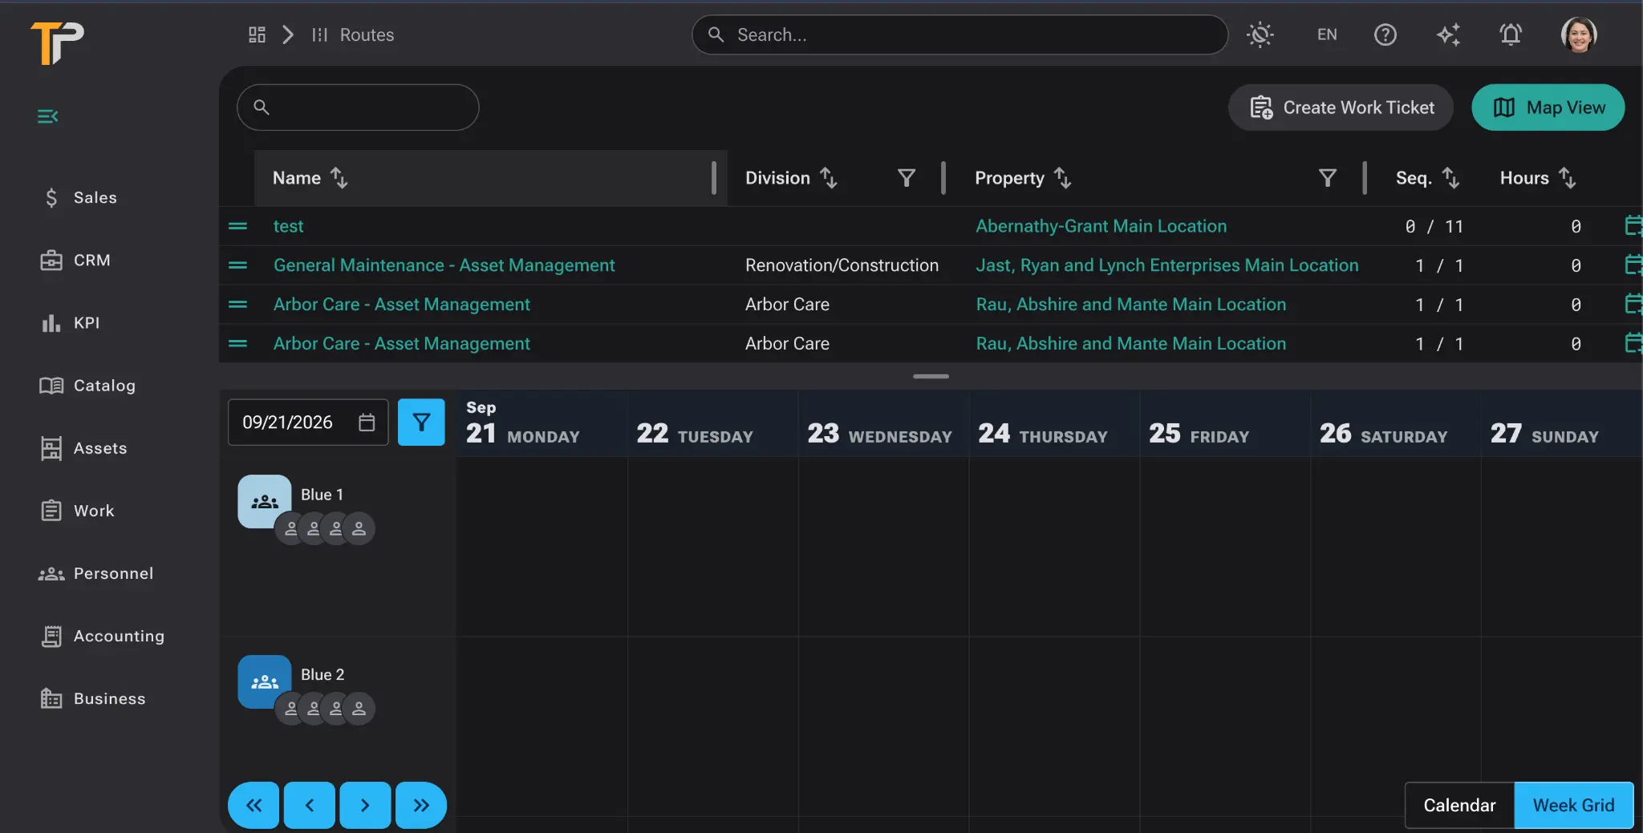Open the Accounting menu in sidebar
The image size is (1643, 833).
[x=103, y=636]
